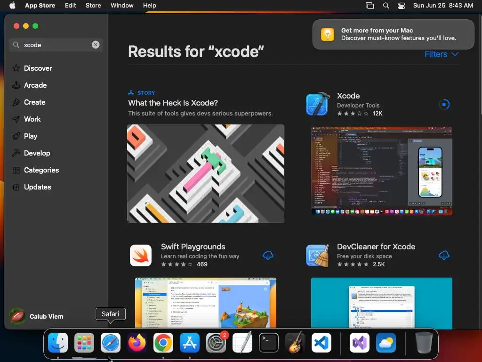Open the Play section
This screenshot has width=482, height=362.
pos(31,136)
